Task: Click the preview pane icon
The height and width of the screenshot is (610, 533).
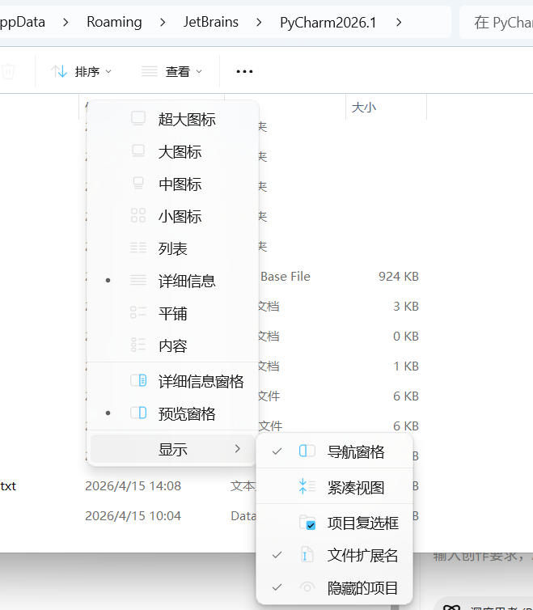Action: (x=138, y=413)
